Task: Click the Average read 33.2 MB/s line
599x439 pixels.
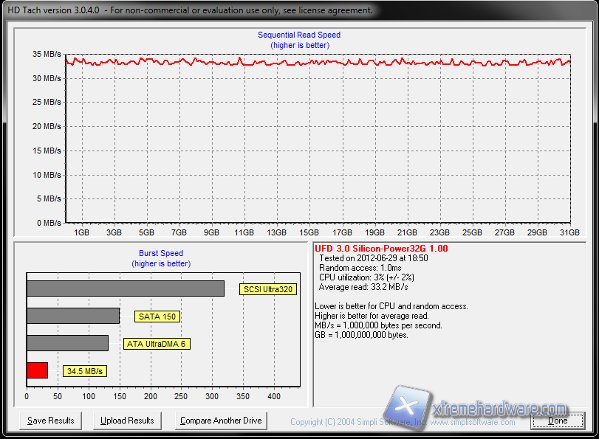Action: click(363, 287)
